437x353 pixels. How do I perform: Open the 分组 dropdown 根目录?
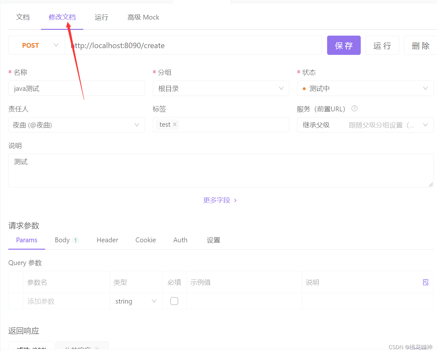(x=221, y=88)
